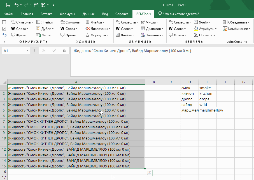Open Символы in the УДАЛИТЬ group
This screenshot has height=180, width=254.
(x=71, y=22)
